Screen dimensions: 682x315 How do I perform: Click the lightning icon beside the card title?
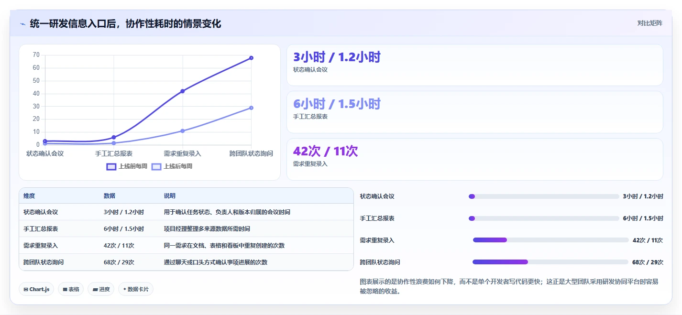click(x=22, y=24)
